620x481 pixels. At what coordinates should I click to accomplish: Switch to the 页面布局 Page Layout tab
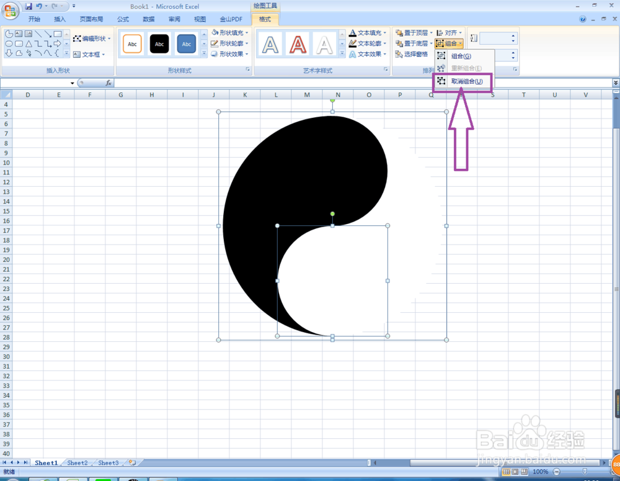(x=91, y=19)
